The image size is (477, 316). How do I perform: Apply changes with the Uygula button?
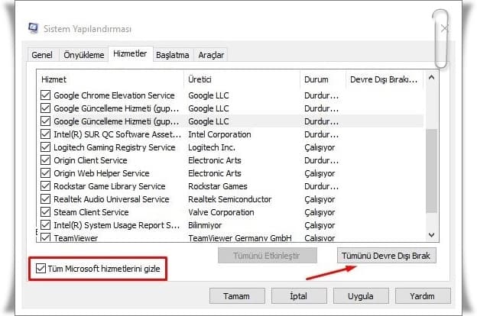click(x=361, y=296)
